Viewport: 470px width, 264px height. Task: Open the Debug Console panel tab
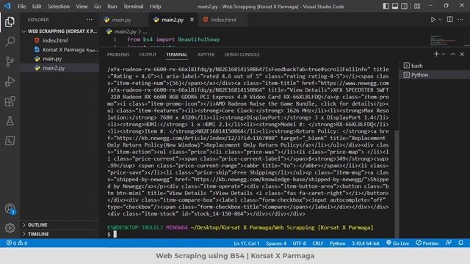[x=242, y=54]
